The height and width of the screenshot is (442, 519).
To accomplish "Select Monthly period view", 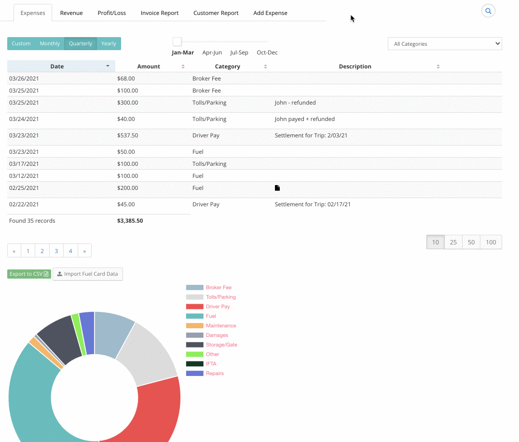I will pyautogui.click(x=50, y=44).
